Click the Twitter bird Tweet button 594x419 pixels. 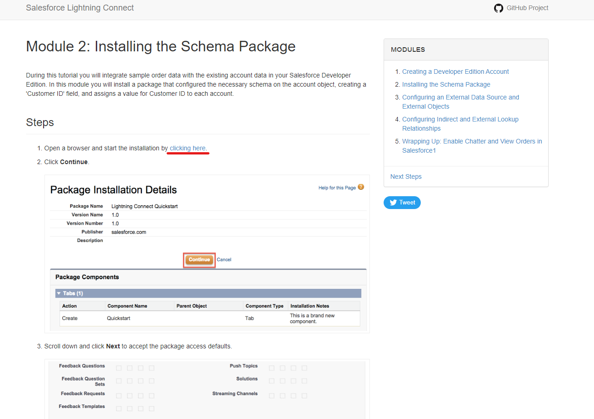click(x=402, y=203)
